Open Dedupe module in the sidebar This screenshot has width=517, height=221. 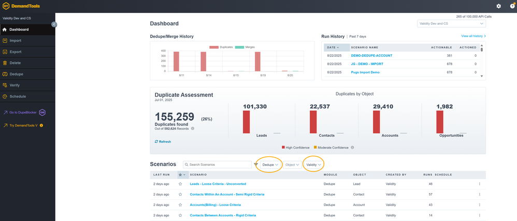(x=27, y=74)
